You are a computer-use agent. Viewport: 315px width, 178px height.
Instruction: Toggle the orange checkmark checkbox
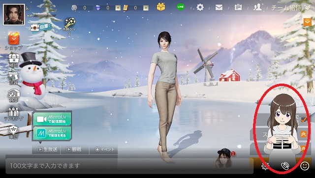pyautogui.click(x=303, y=119)
